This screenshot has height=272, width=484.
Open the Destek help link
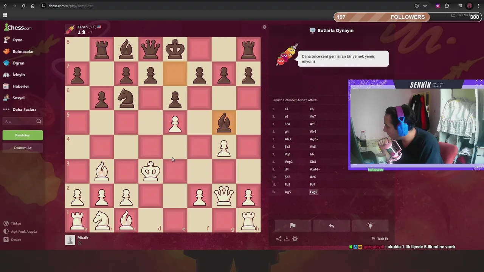tap(16, 240)
